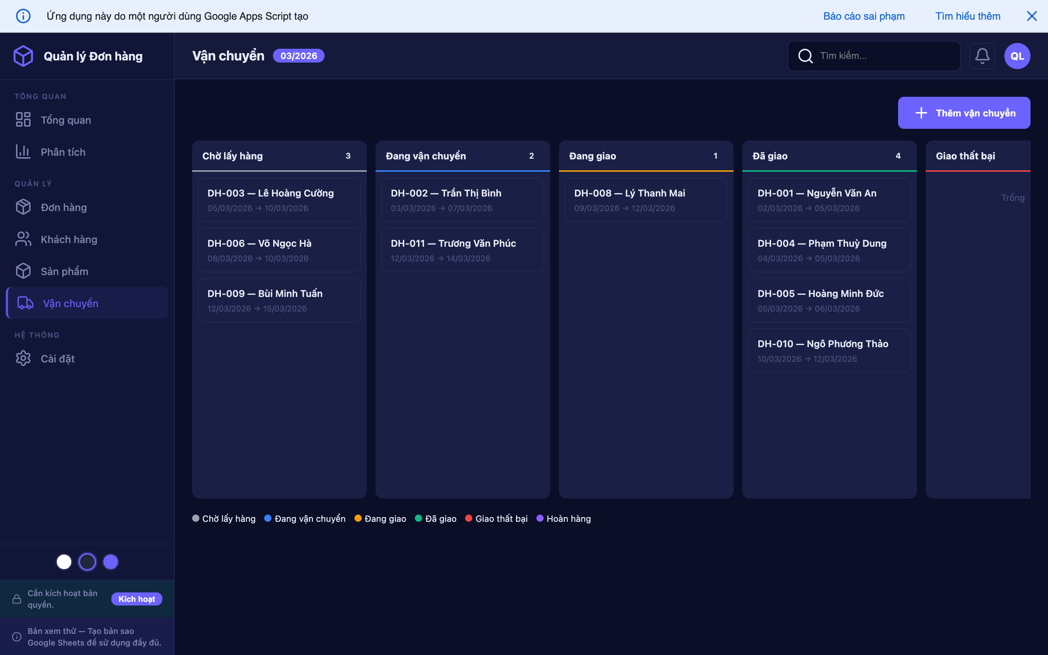1048x655 pixels.
Task: Select the purple theme color swatch
Action: click(110, 561)
